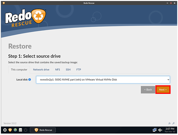Image resolution: width=178 pixels, height=135 pixels.
Task: Click the Step 1: Select source drive heading
Action: (x=34, y=56)
